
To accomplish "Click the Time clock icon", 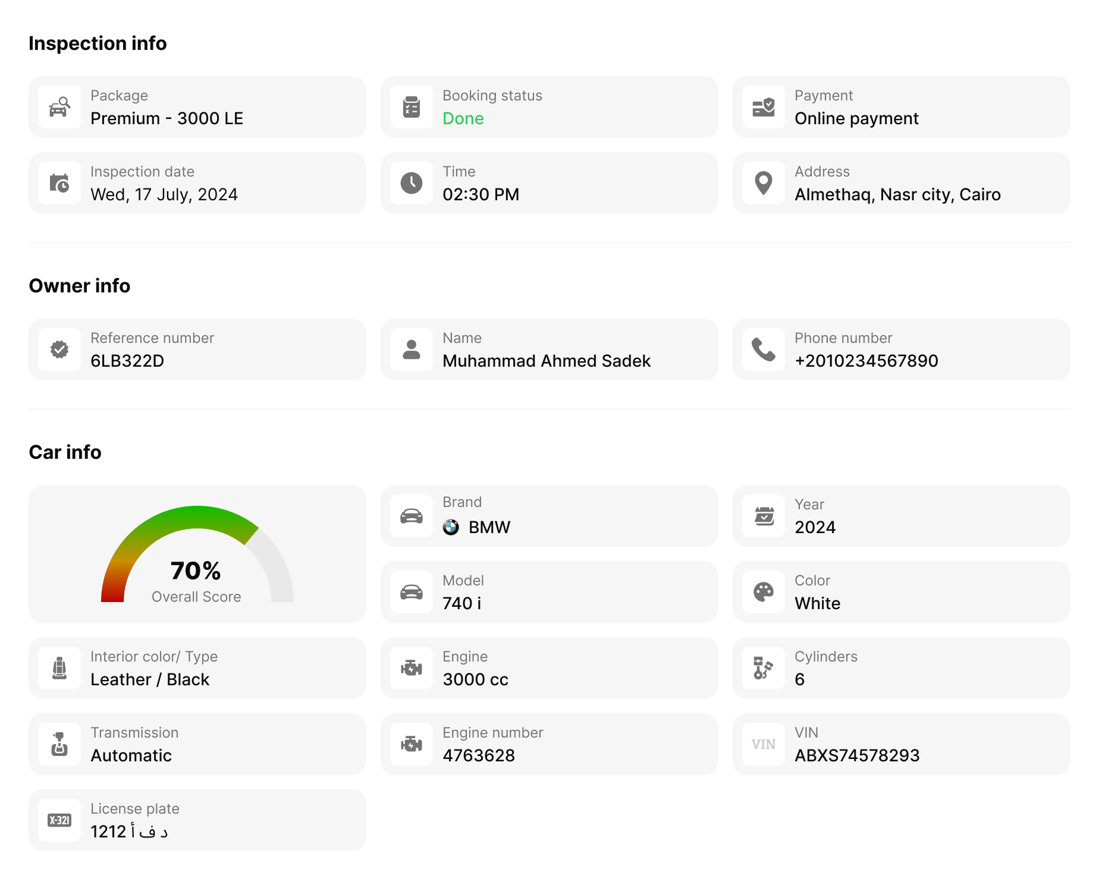I will [412, 183].
